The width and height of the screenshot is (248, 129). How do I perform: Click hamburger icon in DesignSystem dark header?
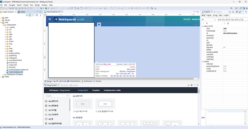pos(46,90)
